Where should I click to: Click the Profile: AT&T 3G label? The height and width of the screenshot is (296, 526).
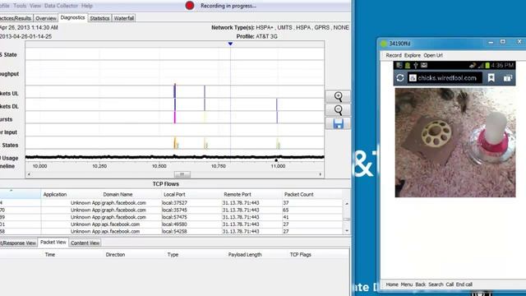(256, 36)
